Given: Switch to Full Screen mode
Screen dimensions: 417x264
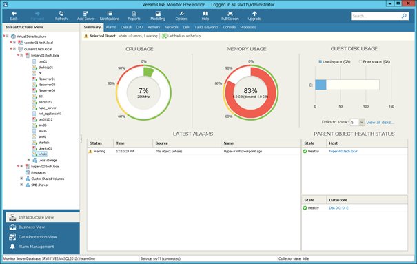Looking at the screenshot, I should pos(230,16).
